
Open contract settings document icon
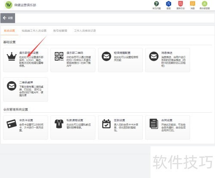pyautogui.click(x=154, y=123)
